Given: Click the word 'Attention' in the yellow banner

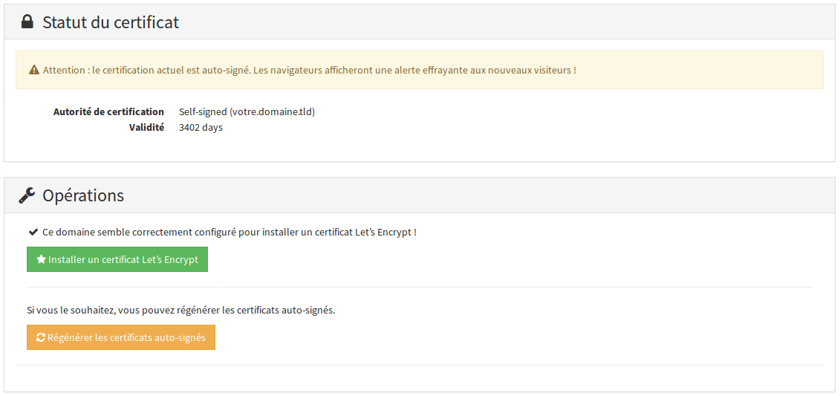Looking at the screenshot, I should pyautogui.click(x=64, y=71).
